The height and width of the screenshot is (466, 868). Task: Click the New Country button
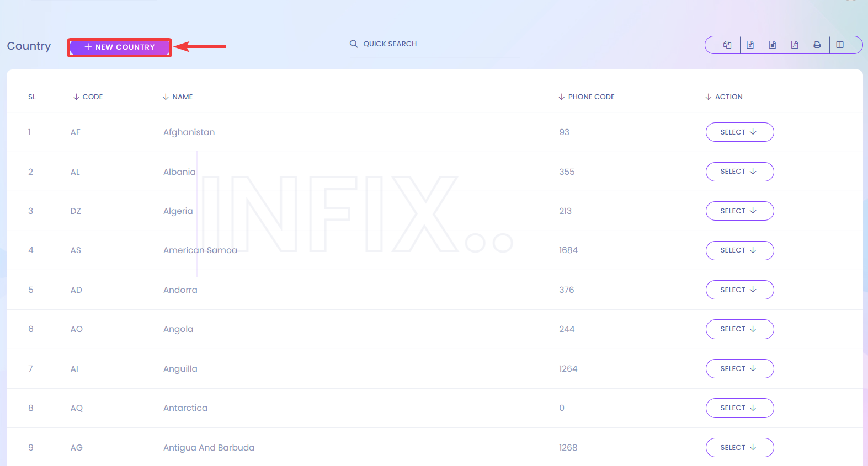click(119, 47)
